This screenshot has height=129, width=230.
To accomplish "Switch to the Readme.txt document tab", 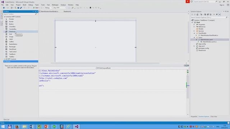I will [x=67, y=11].
